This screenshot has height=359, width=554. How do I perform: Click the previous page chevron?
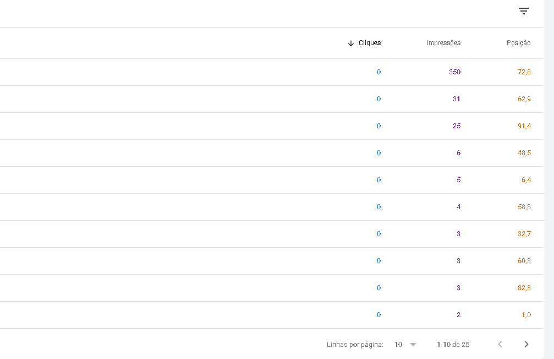click(x=500, y=344)
